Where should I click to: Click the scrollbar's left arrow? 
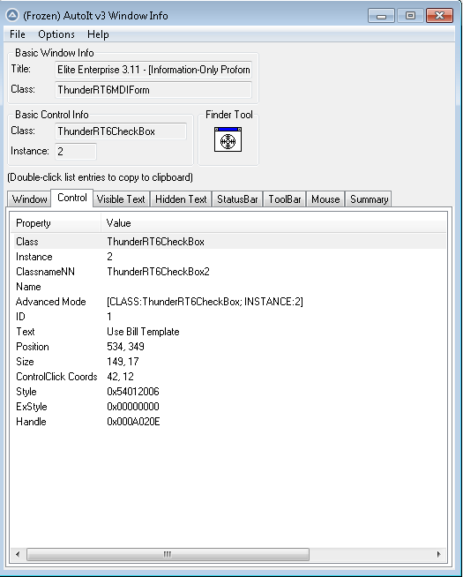point(18,554)
